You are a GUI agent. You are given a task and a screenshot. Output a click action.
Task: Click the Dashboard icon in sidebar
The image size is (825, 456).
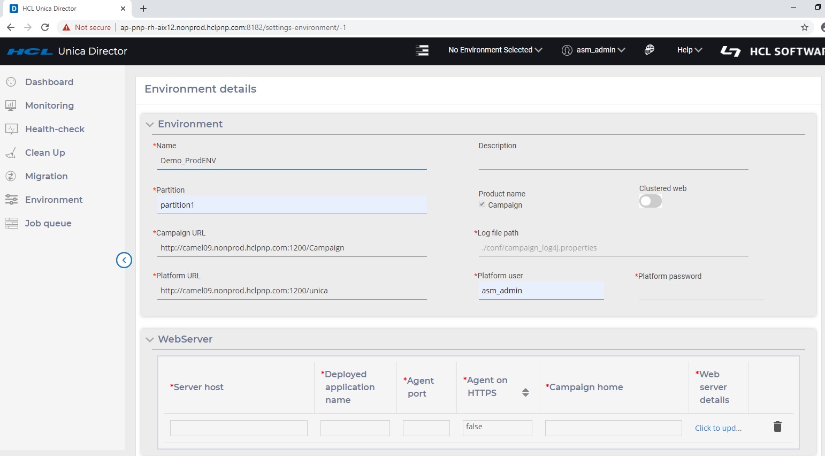(x=11, y=82)
